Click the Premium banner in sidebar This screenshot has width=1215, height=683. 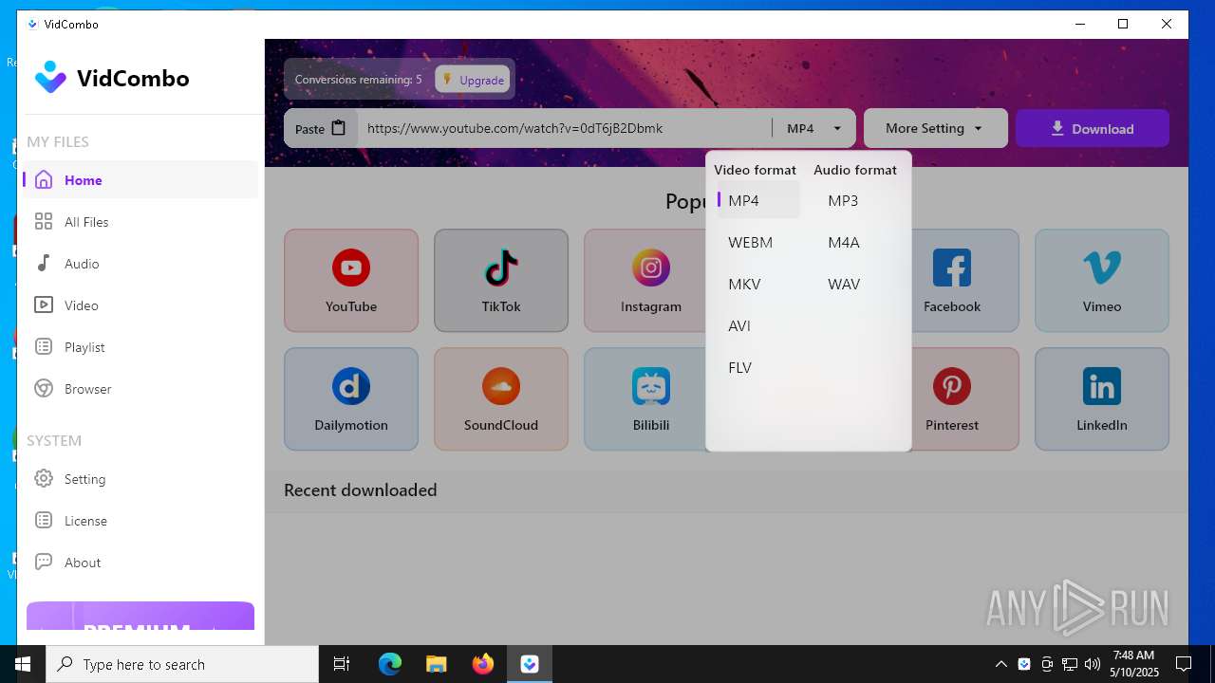[140, 616]
